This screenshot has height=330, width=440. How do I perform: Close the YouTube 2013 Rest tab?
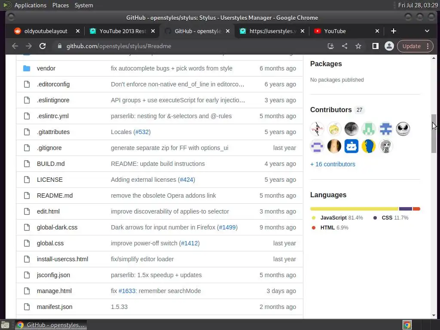coord(153,31)
